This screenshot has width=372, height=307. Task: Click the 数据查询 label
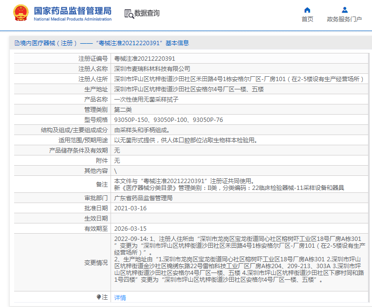coord(147,13)
